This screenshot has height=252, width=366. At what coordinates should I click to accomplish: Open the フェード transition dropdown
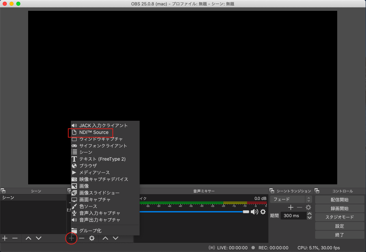(x=291, y=199)
